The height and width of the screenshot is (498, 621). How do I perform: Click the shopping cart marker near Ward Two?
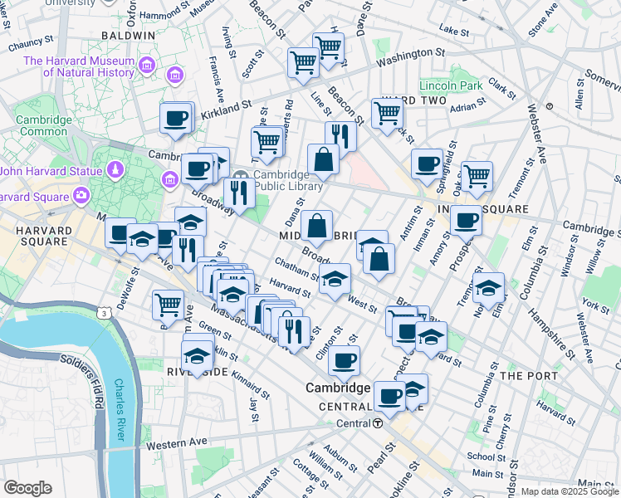point(388,113)
